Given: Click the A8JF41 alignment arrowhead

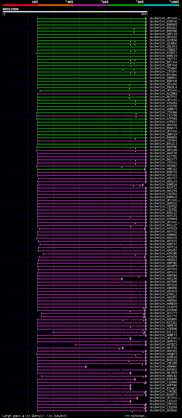Looking at the screenshot, I should [x=123, y=348].
